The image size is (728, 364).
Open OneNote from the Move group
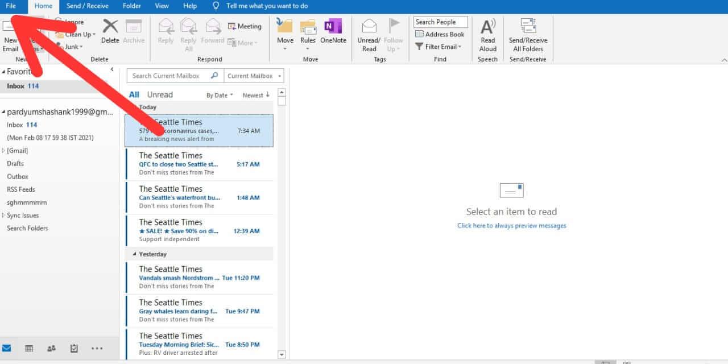[x=333, y=32]
